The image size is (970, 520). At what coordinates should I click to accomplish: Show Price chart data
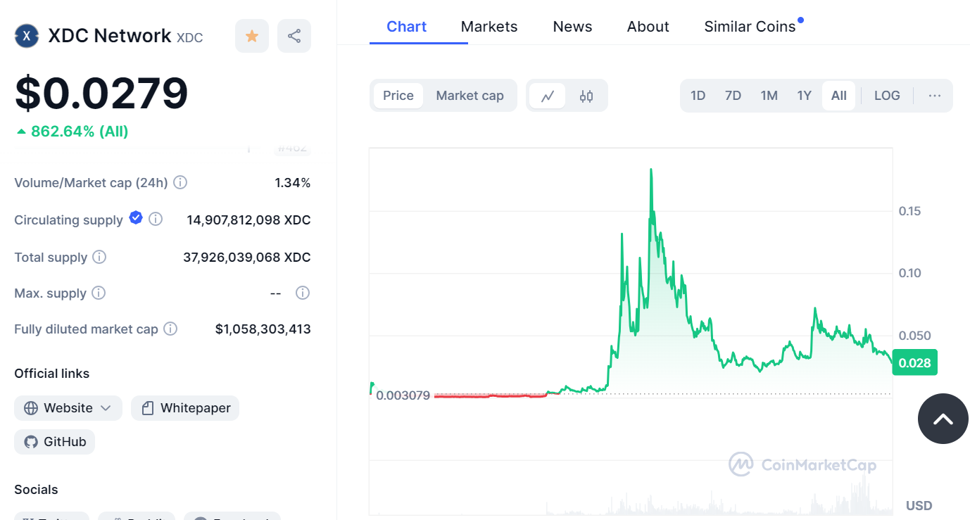(x=398, y=96)
